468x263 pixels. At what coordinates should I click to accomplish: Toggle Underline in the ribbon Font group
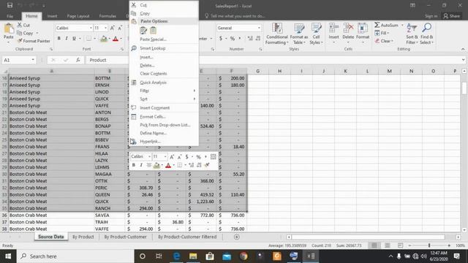74,39
